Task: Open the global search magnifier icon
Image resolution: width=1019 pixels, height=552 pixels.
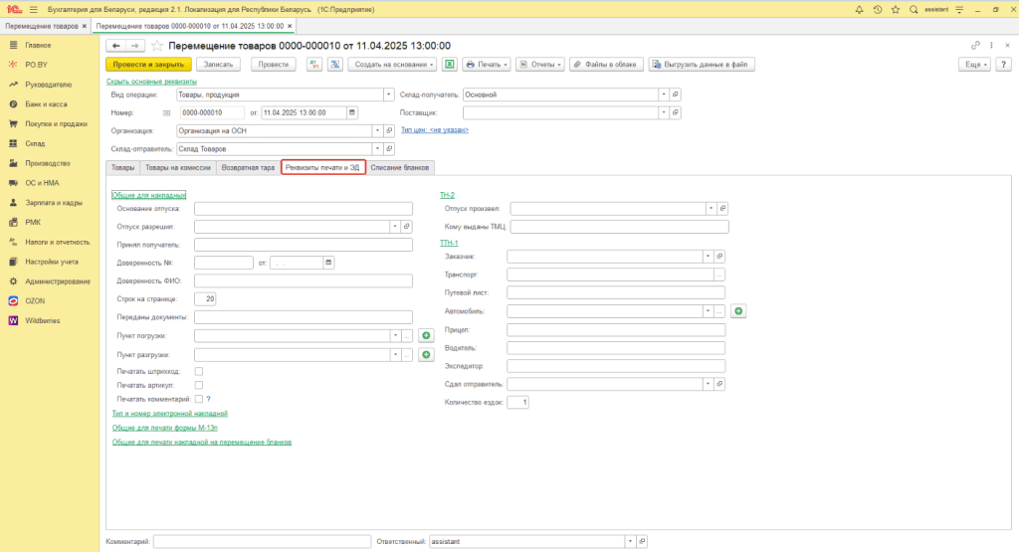Action: pyautogui.click(x=914, y=10)
